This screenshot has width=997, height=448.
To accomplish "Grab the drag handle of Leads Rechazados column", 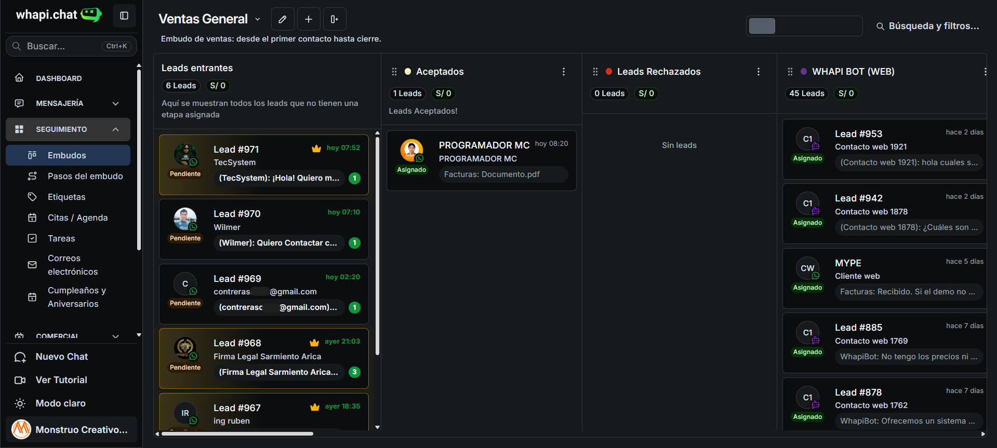I will point(595,72).
